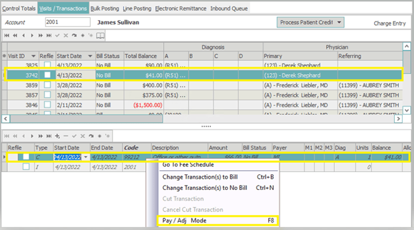The height and width of the screenshot is (230, 414).
Task: Jump forward a page in the transactions navigator
Action: pos(40,136)
